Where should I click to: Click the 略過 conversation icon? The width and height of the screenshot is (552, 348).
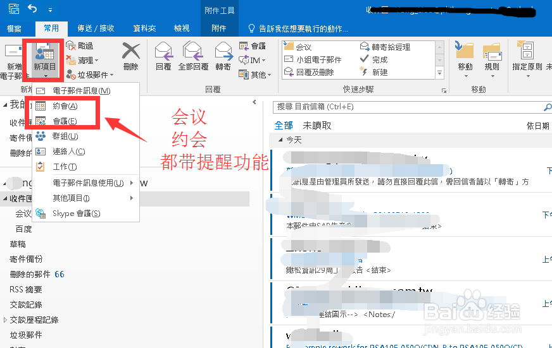[80, 45]
